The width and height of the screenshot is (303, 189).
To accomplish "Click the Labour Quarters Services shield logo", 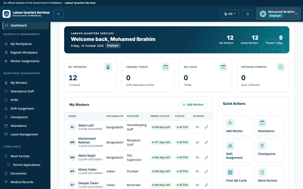I will pos(7,14).
